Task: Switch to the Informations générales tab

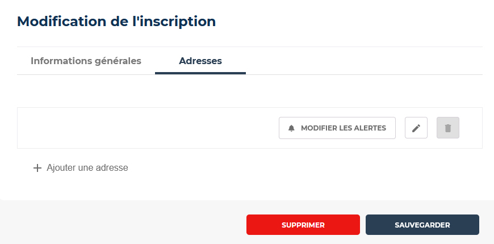Action: [x=86, y=61]
